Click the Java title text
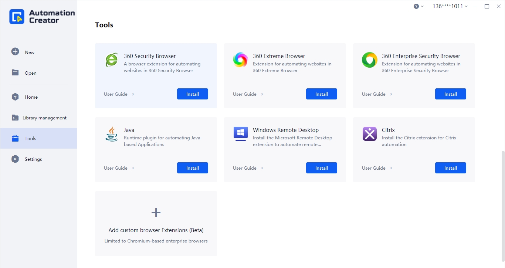The width and height of the screenshot is (505, 268). (x=129, y=130)
